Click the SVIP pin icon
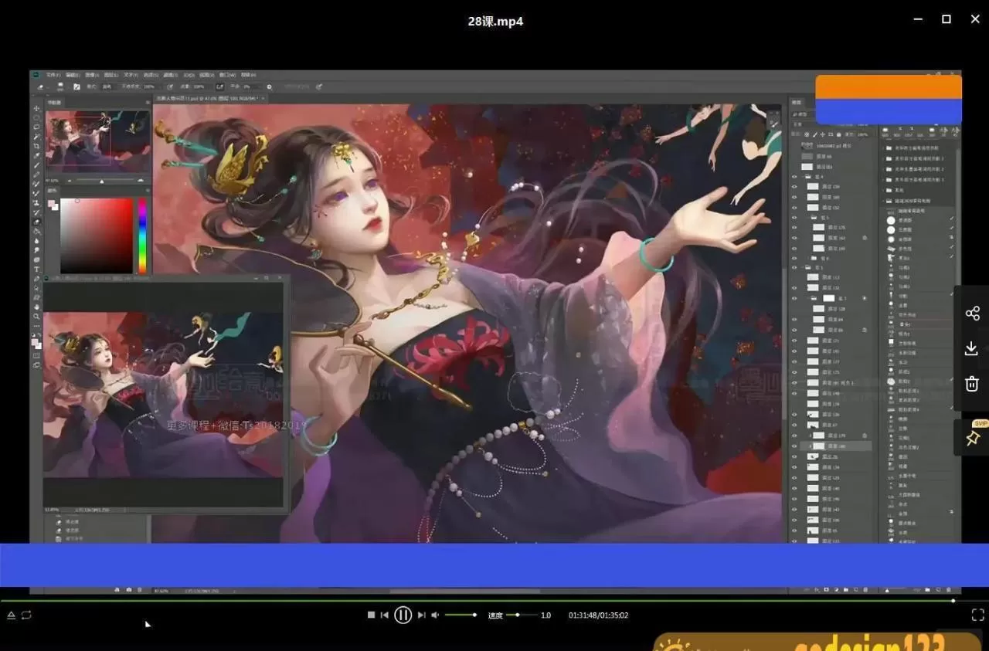The image size is (989, 651). pyautogui.click(x=972, y=438)
